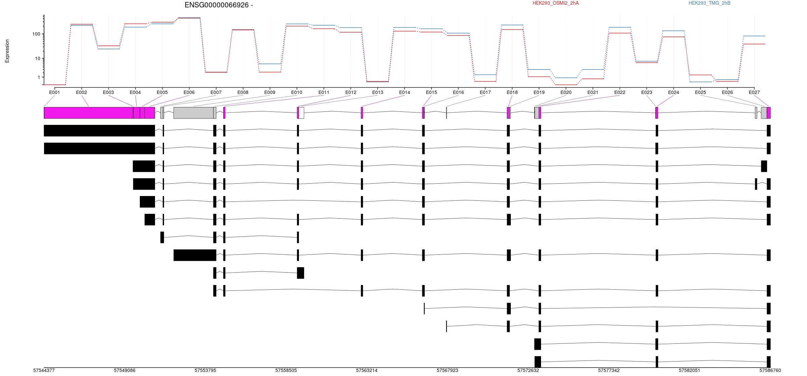
Task: Click exon label E015
Action: (x=431, y=92)
